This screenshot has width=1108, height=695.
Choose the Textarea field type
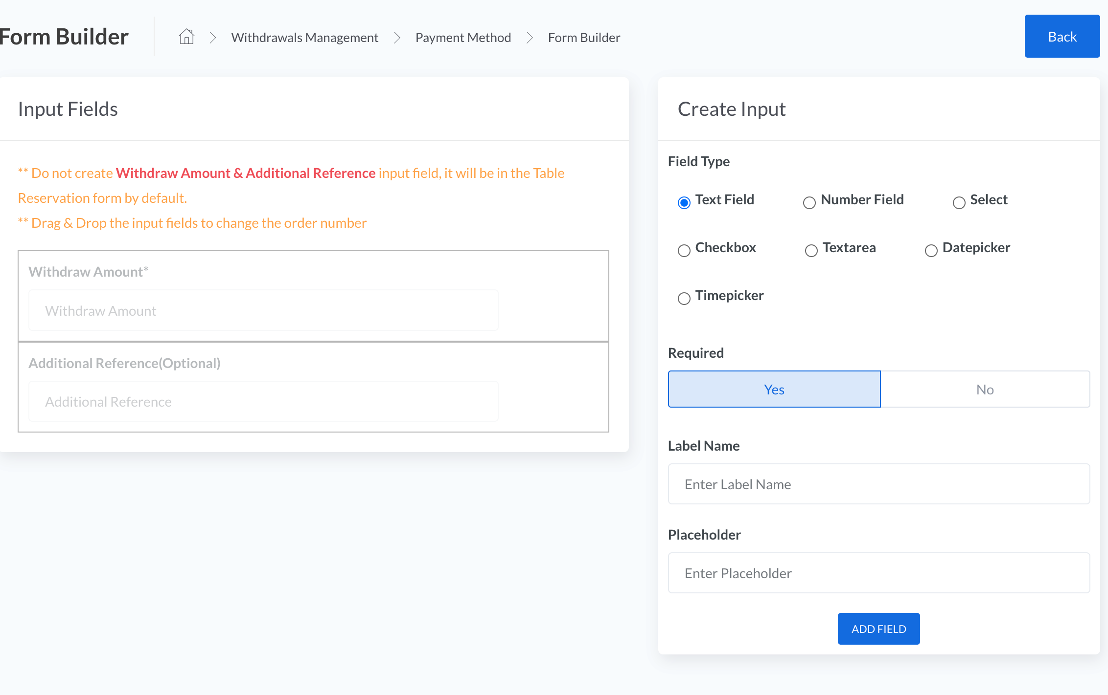(x=811, y=250)
